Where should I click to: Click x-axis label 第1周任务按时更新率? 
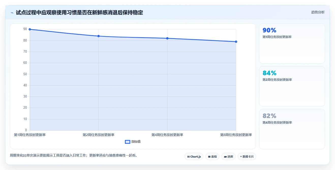(x=30, y=135)
